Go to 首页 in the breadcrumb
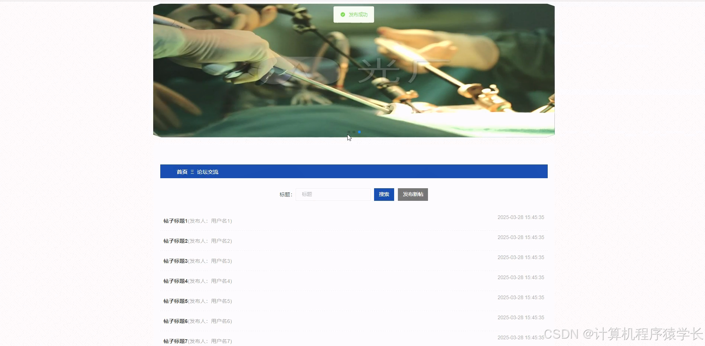 pos(182,172)
